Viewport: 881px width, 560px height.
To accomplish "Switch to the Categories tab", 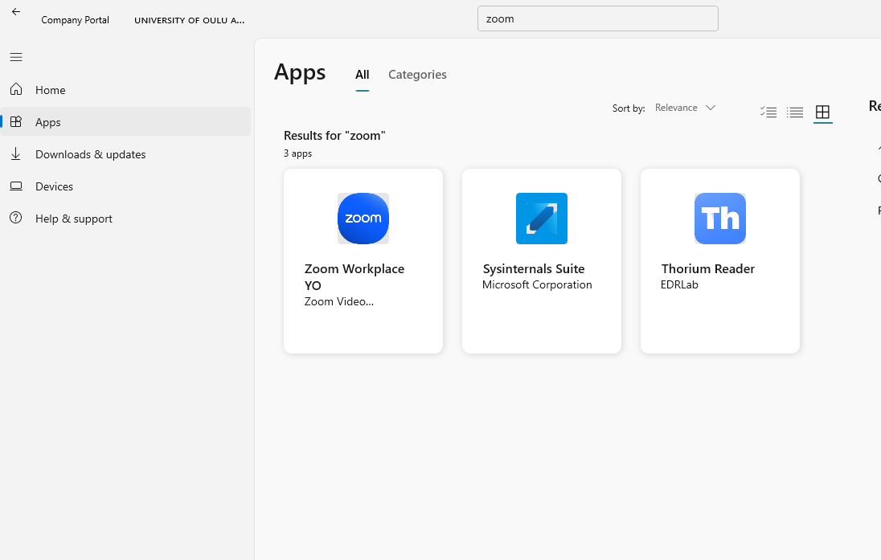I will tap(417, 75).
